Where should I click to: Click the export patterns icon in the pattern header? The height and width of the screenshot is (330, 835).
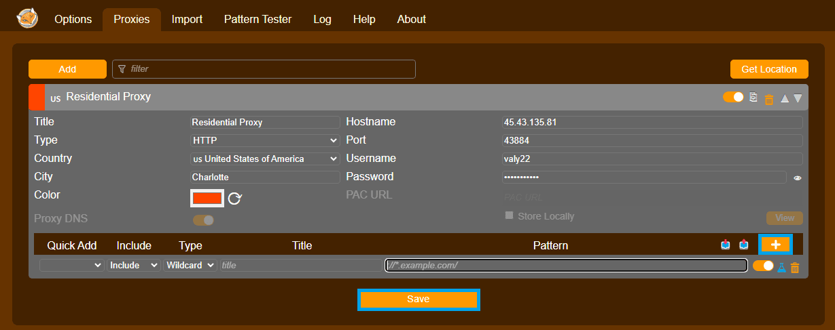tap(743, 245)
